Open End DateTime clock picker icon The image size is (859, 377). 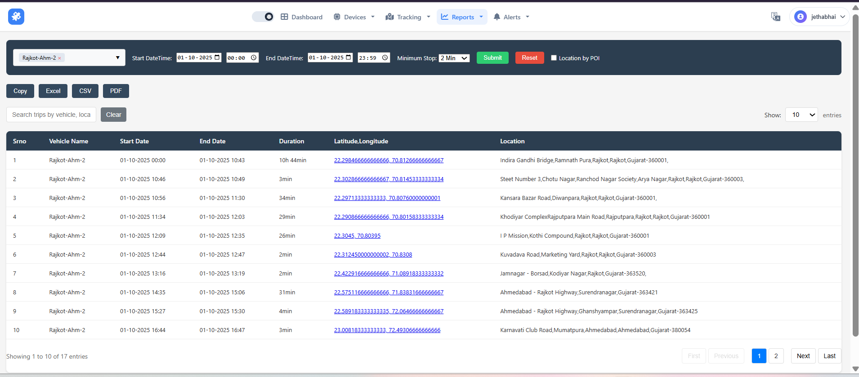(385, 58)
